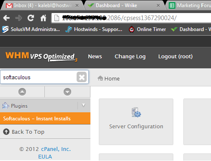
Task: Clear the search field with X button
Action: (82, 77)
